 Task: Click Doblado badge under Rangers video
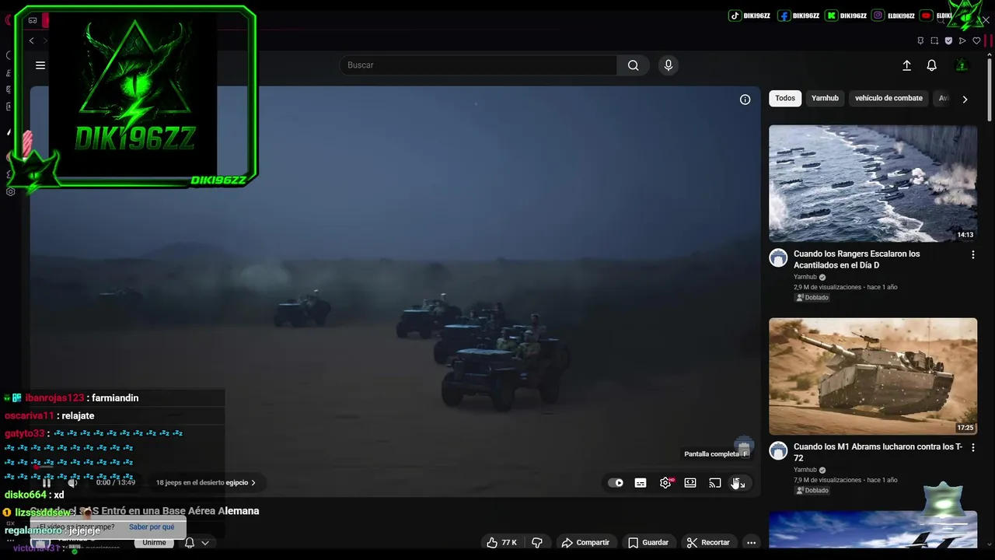click(x=812, y=297)
